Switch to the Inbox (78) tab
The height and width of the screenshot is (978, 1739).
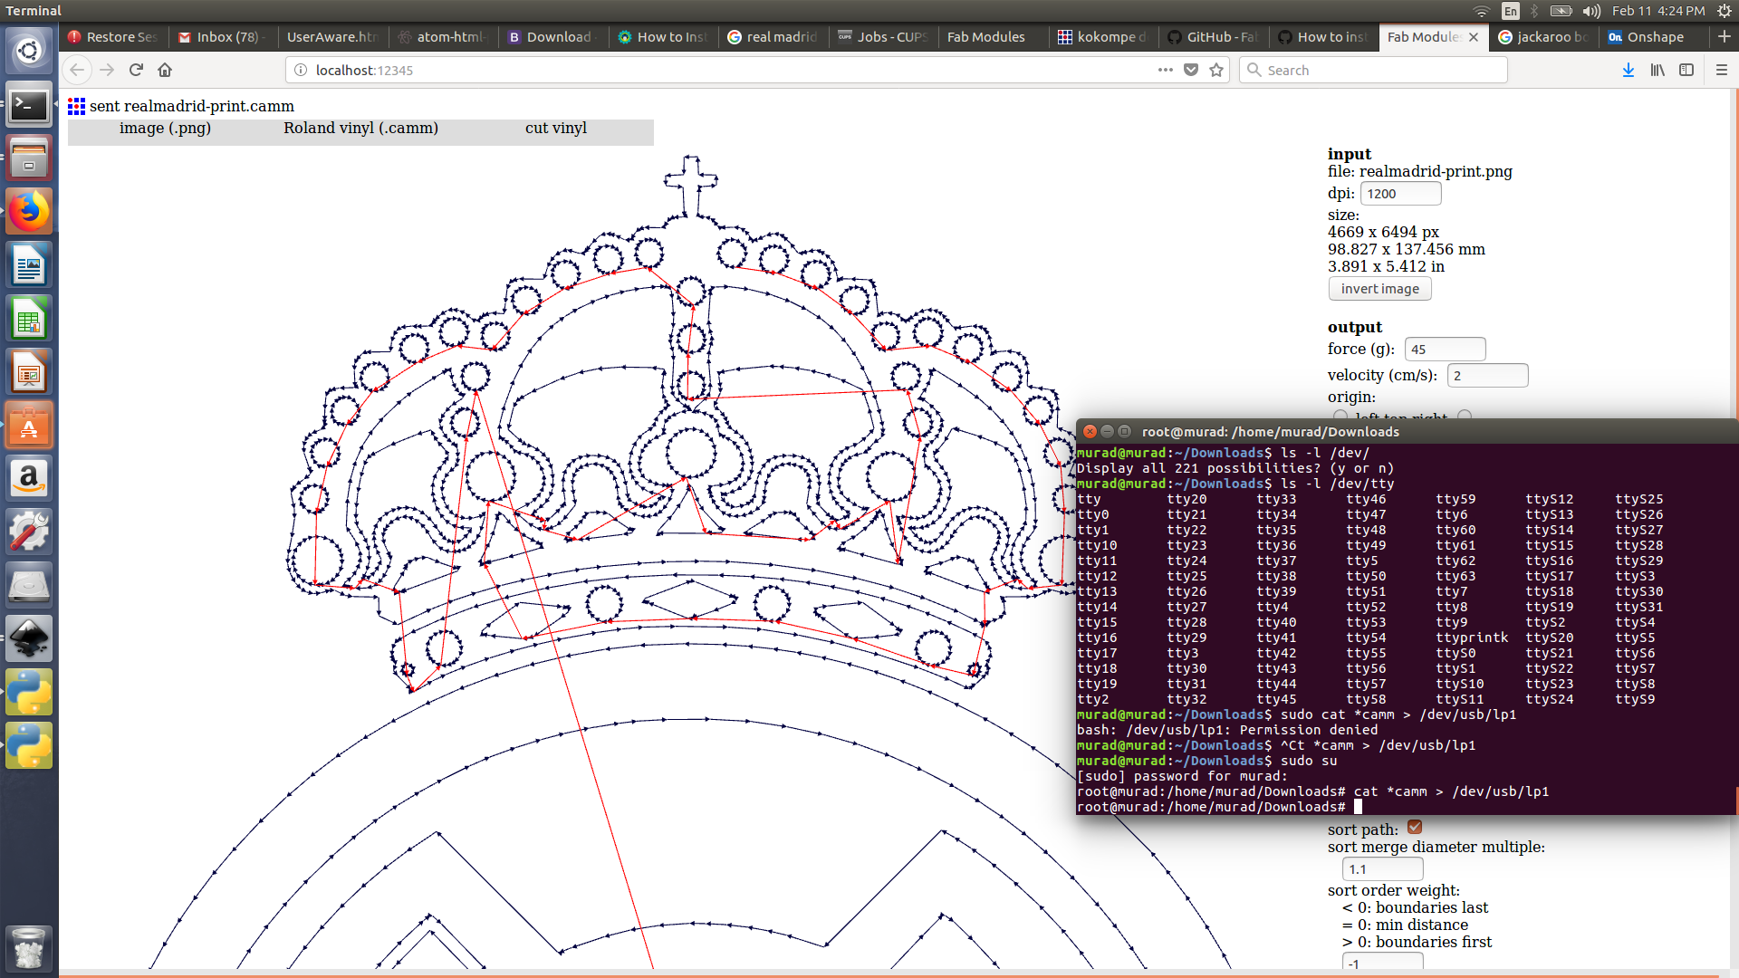[222, 37]
